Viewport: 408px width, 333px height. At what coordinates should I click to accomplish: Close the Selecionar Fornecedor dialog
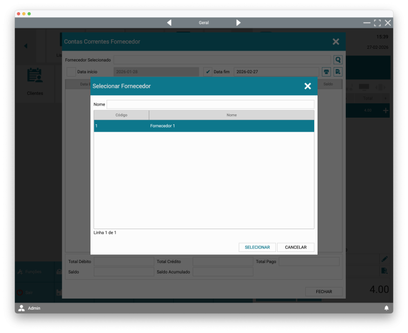308,86
